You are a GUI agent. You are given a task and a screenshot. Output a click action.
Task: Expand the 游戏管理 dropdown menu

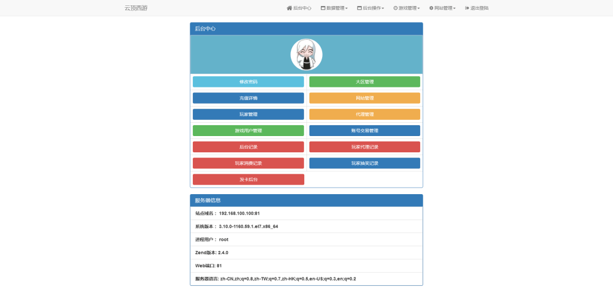tap(409, 8)
